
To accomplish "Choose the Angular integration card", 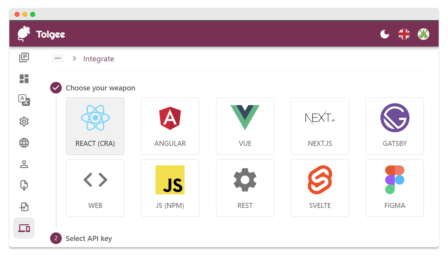I will click(x=170, y=126).
